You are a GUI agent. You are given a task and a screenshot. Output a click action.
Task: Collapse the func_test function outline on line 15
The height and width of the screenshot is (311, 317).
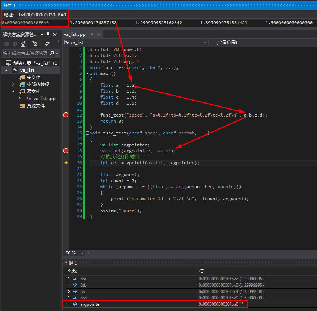[87, 133]
